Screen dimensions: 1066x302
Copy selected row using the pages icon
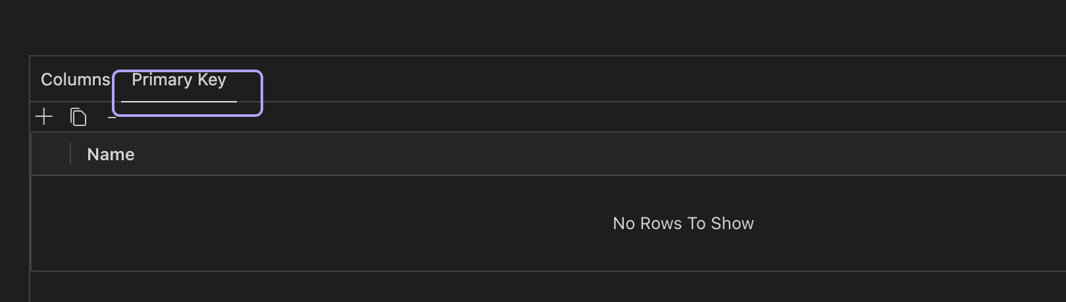tap(78, 117)
